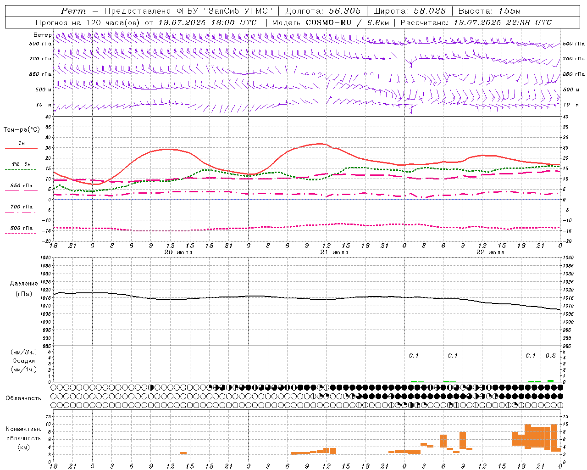Click the "Td 2м" dew point legend label
This screenshot has height=470, width=587.
click(x=22, y=164)
